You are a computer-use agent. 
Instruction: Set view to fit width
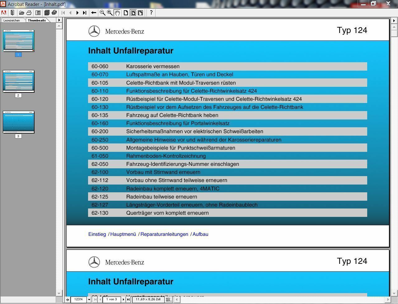point(140,13)
